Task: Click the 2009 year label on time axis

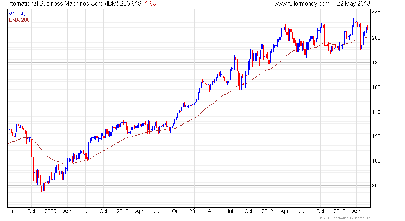Action: point(50,211)
